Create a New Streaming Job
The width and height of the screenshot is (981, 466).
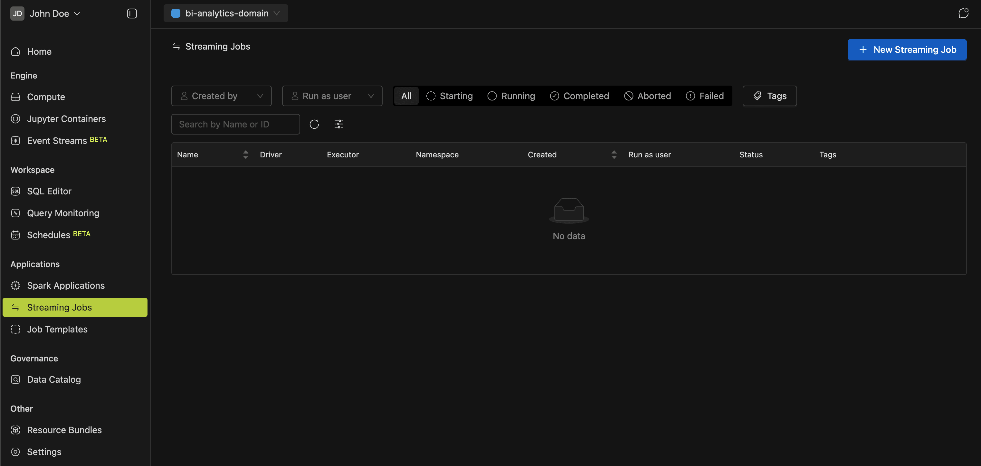click(x=907, y=50)
